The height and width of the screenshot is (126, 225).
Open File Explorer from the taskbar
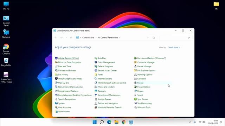click(x=116, y=122)
